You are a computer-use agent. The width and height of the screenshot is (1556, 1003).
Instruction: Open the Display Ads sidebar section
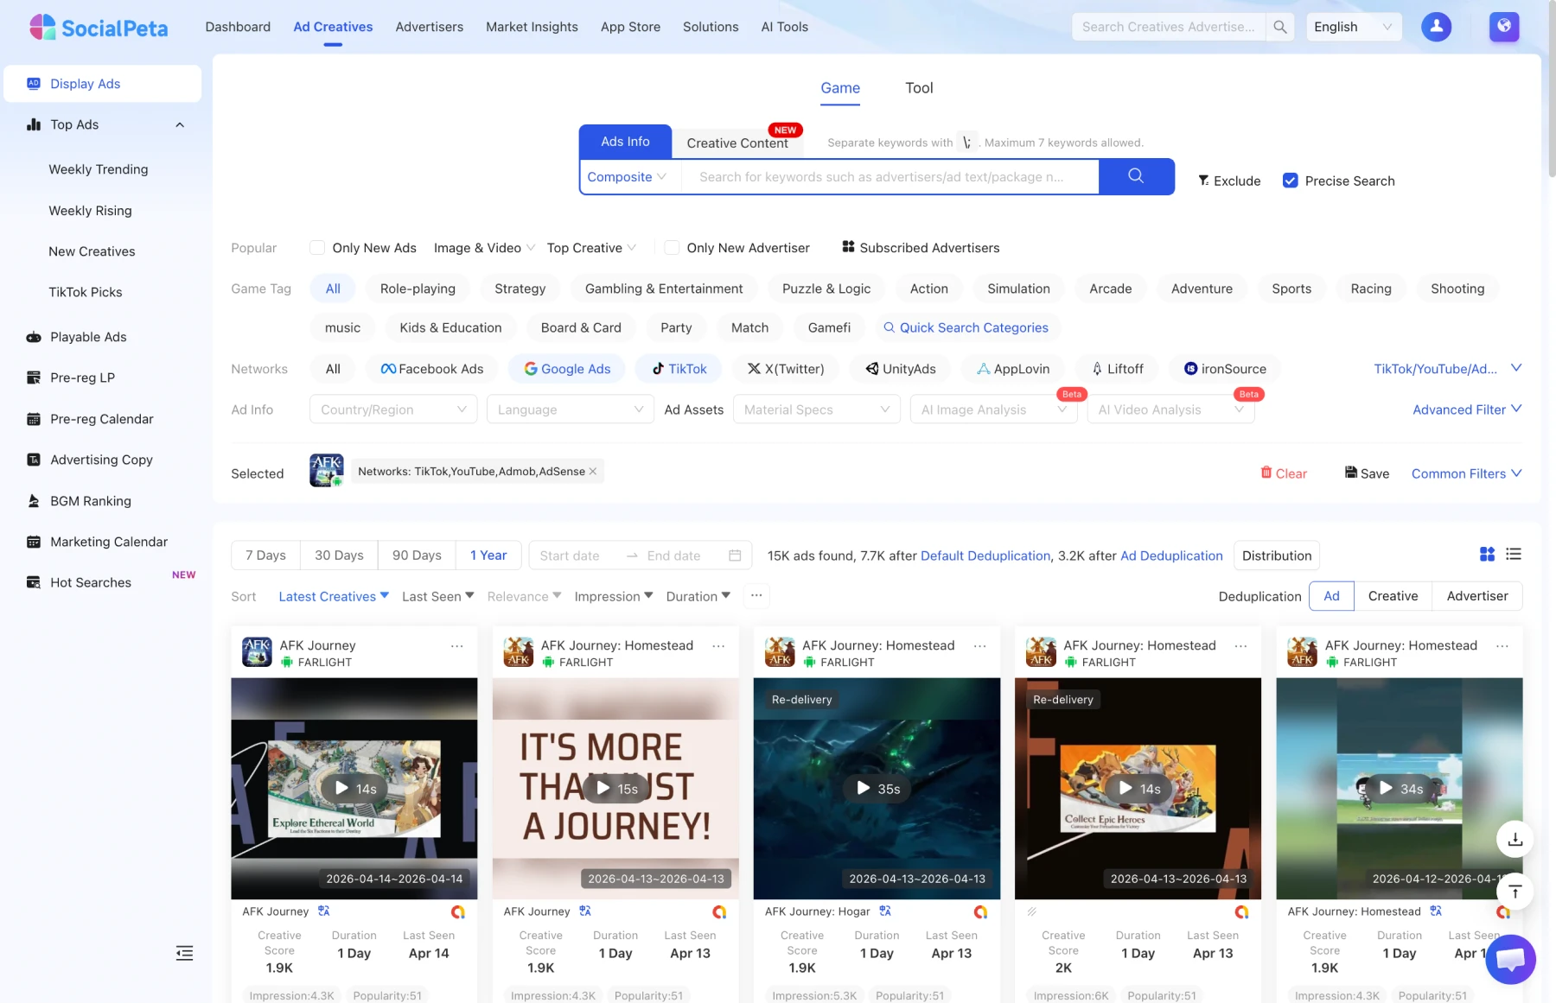pyautogui.click(x=85, y=83)
